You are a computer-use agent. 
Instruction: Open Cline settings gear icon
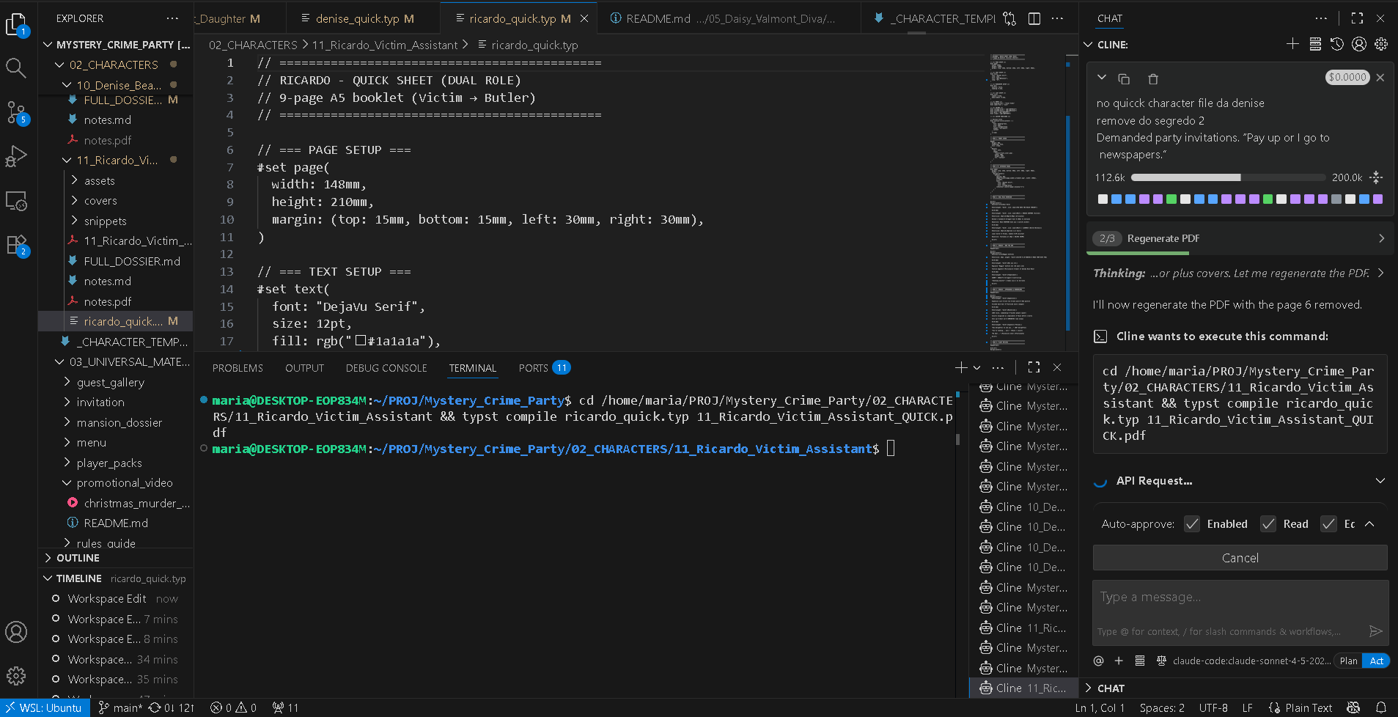[1381, 45]
